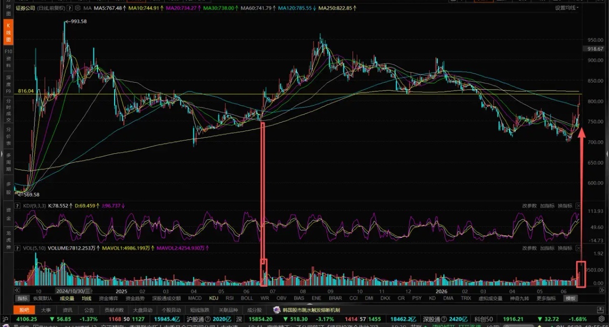Open 多周期 view in left sidebar
Image resolution: width=609 pixels, height=327 pixels.
point(8,163)
